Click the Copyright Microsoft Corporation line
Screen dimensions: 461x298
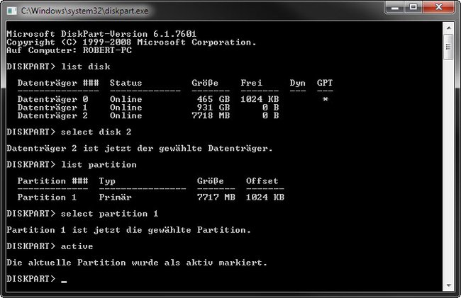coord(131,42)
